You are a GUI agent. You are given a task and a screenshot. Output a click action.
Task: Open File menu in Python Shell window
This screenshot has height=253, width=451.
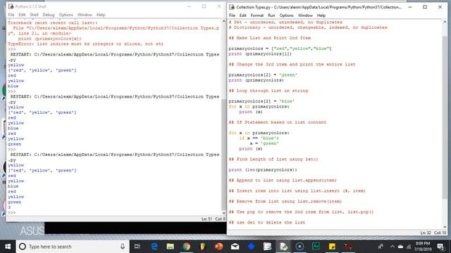coord(11,15)
